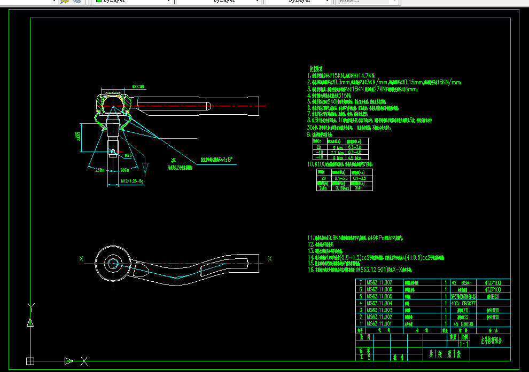Image resolution: width=529 pixels, height=372 pixels.
Task: Click the TJ7100 remark in row 6
Action: pyautogui.click(x=493, y=289)
